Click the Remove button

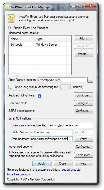click(x=84, y=46)
